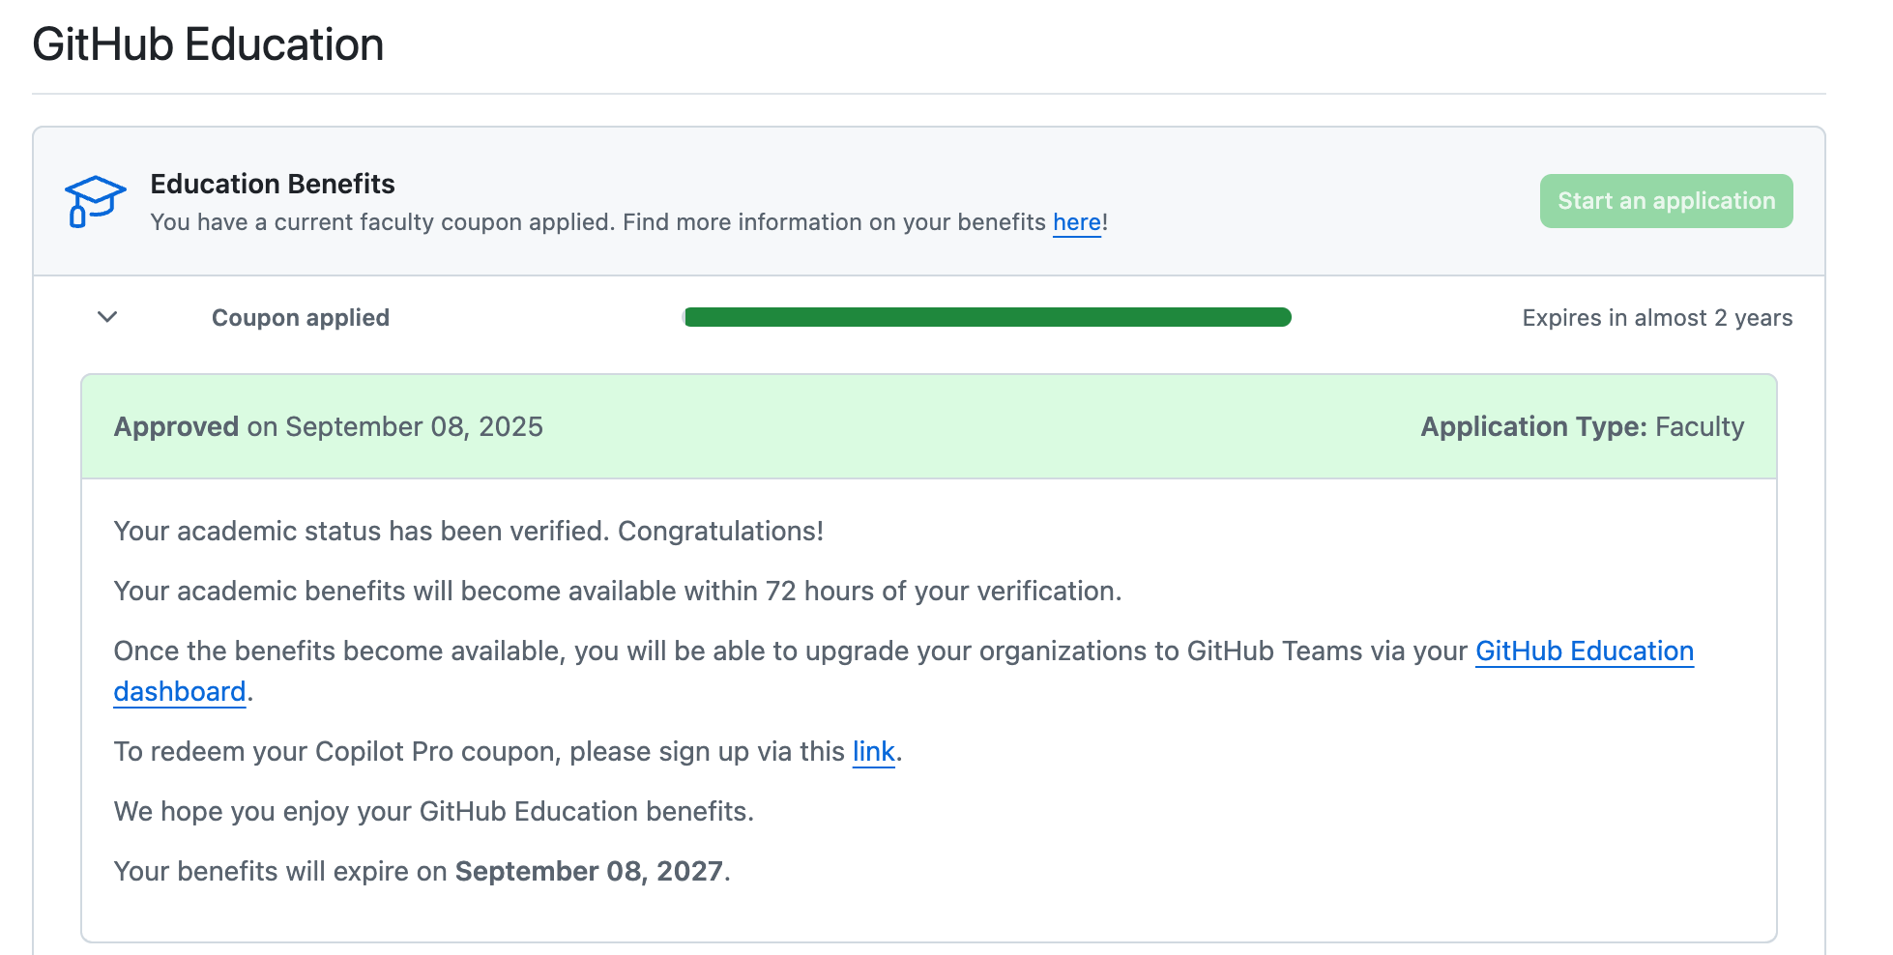Click the 'We hope you enjoy' sentence

433,812
